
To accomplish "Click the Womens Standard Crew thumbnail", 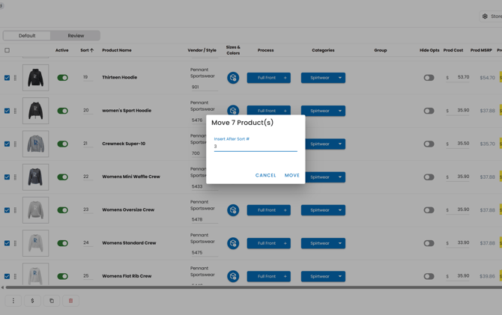I will pos(35,243).
